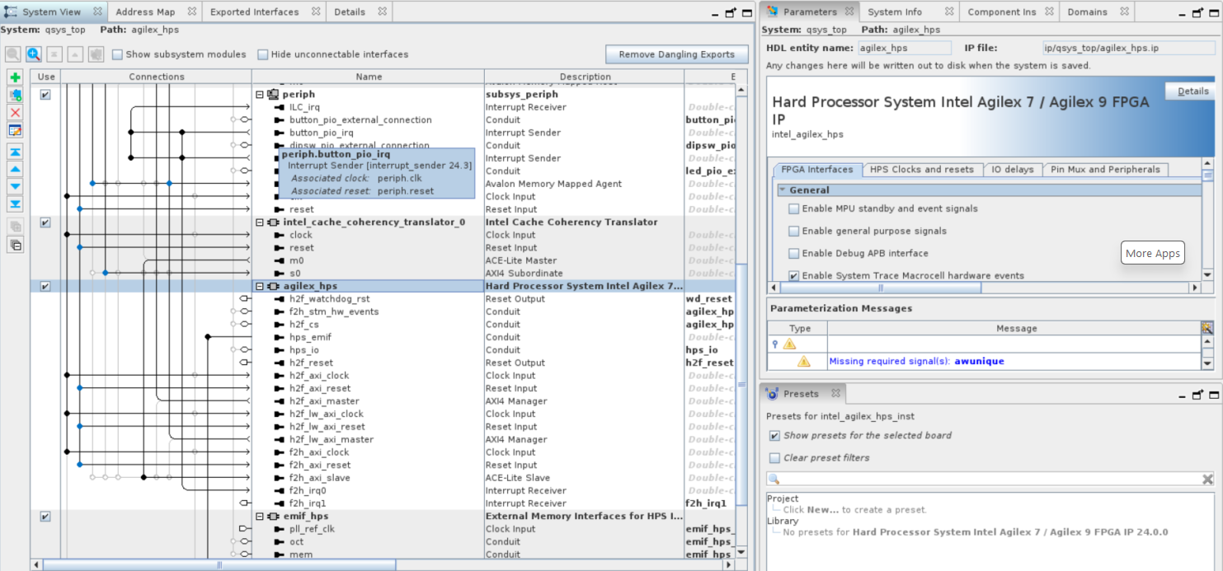This screenshot has width=1223, height=571.
Task: Check Enable MPU standby and event signals
Action: pyautogui.click(x=794, y=209)
